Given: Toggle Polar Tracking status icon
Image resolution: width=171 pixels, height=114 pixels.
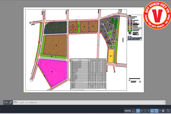Looking at the screenshot, I should click(138, 111).
